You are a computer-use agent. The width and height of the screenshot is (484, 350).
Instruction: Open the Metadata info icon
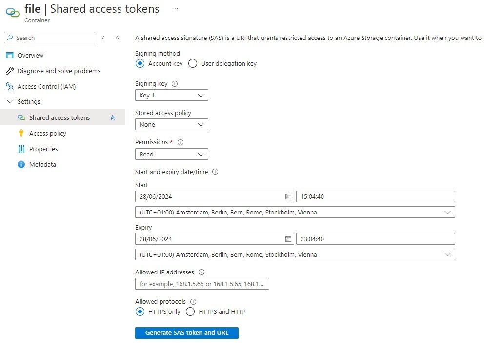point(21,164)
